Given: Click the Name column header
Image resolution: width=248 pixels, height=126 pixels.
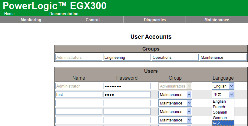Looking at the screenshot, I should click(79, 78).
